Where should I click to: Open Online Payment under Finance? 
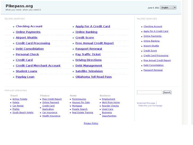click(51, 102)
